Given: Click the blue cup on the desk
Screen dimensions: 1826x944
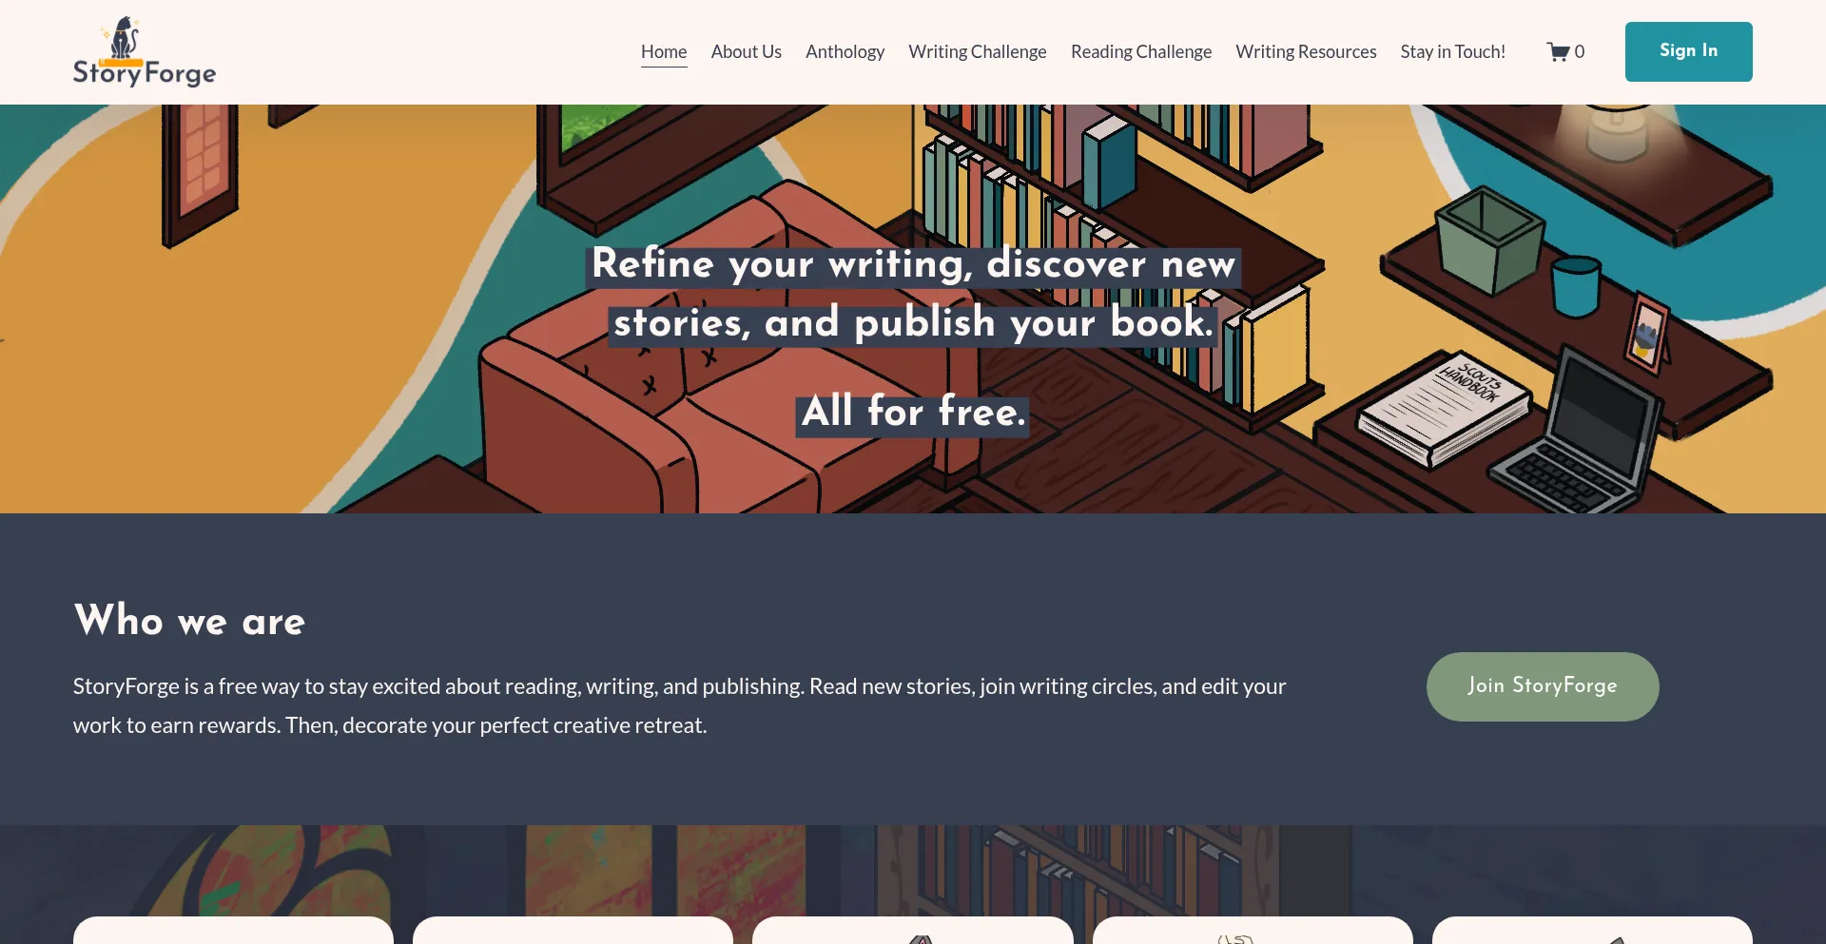Looking at the screenshot, I should coord(1575,285).
